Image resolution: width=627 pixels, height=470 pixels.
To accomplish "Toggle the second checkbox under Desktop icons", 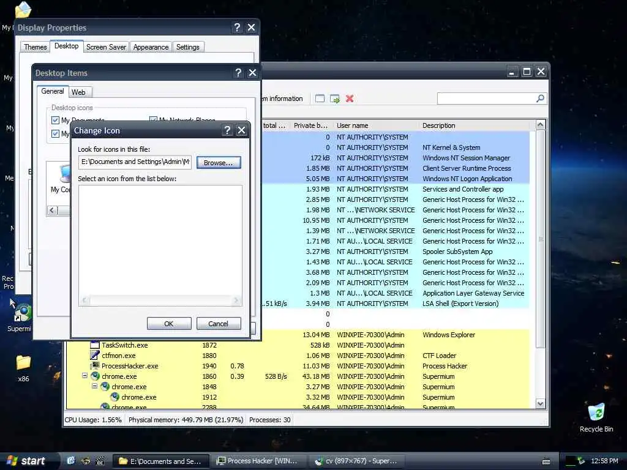I will click(x=56, y=133).
